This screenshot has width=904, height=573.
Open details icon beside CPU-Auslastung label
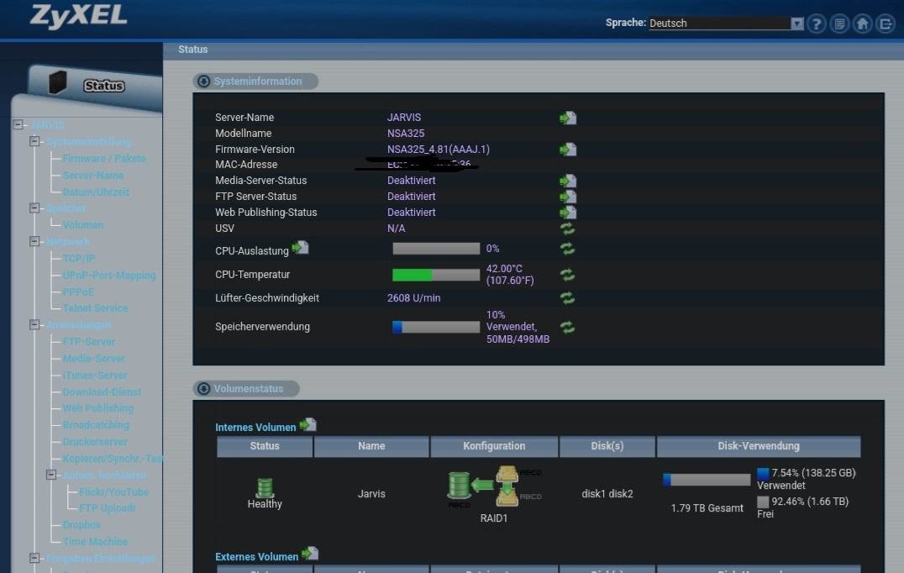tap(301, 248)
